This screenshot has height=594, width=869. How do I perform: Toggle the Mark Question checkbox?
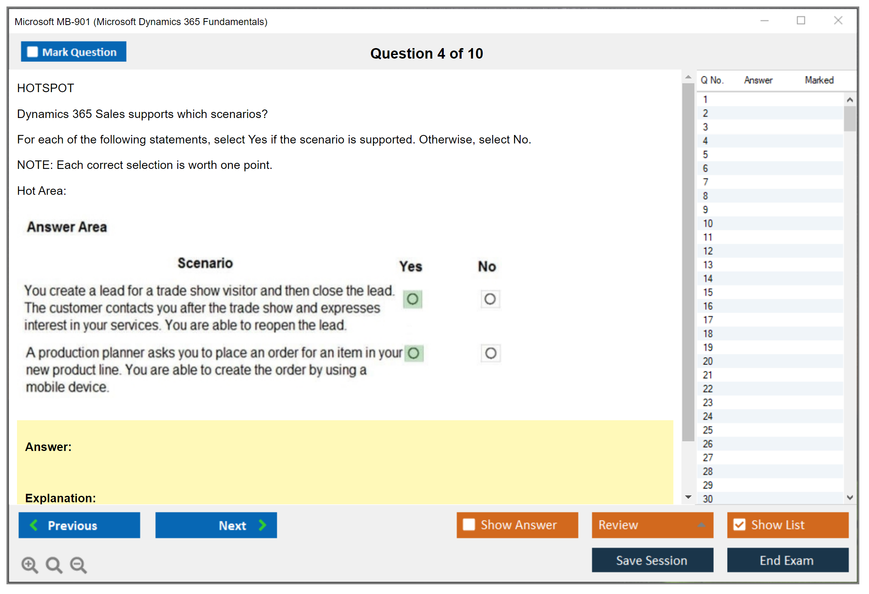[x=32, y=52]
